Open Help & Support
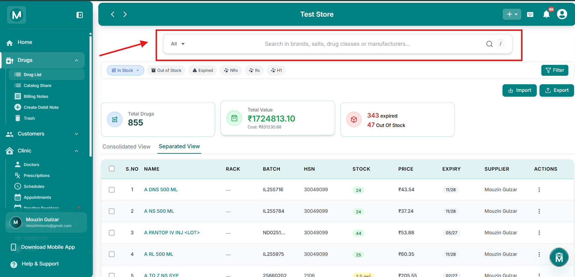This screenshot has width=575, height=277. [x=35, y=264]
